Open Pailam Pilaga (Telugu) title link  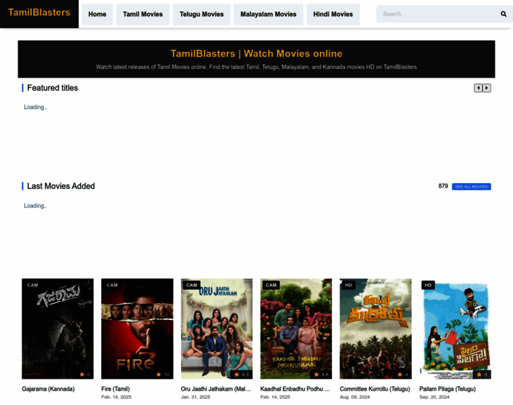pyautogui.click(x=448, y=389)
